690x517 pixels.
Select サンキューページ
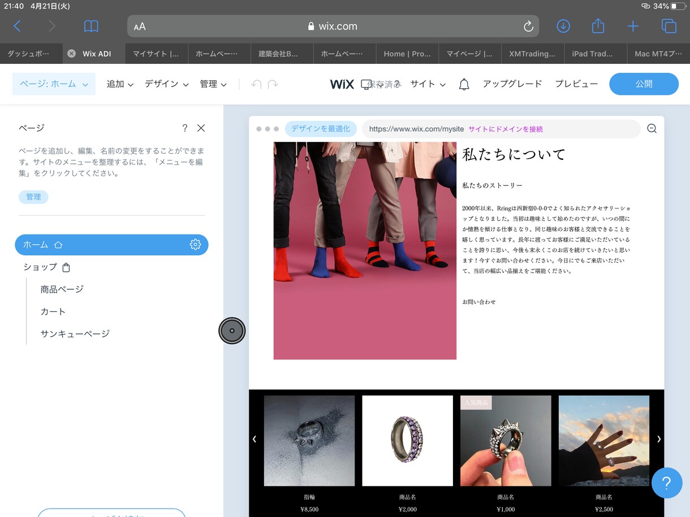pos(75,333)
